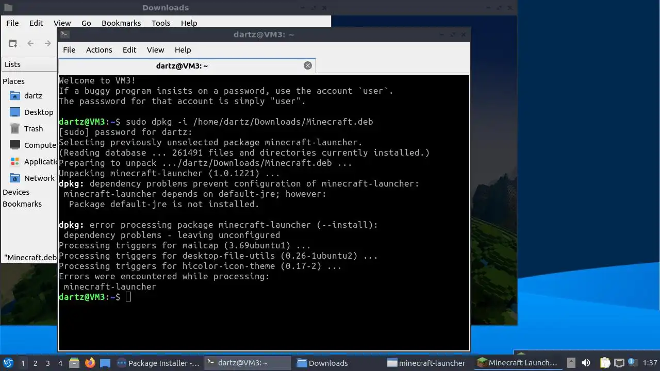Screen dimensions: 660x371
Task: Click the network connection tray icon
Action: pyautogui.click(x=619, y=363)
